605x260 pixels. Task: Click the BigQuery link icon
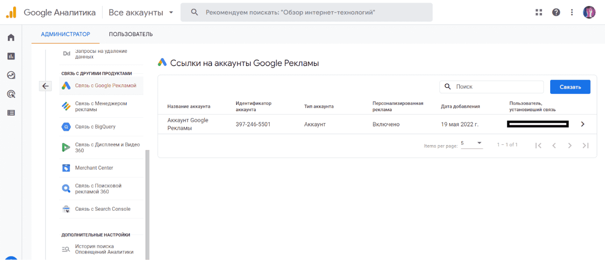coord(66,127)
